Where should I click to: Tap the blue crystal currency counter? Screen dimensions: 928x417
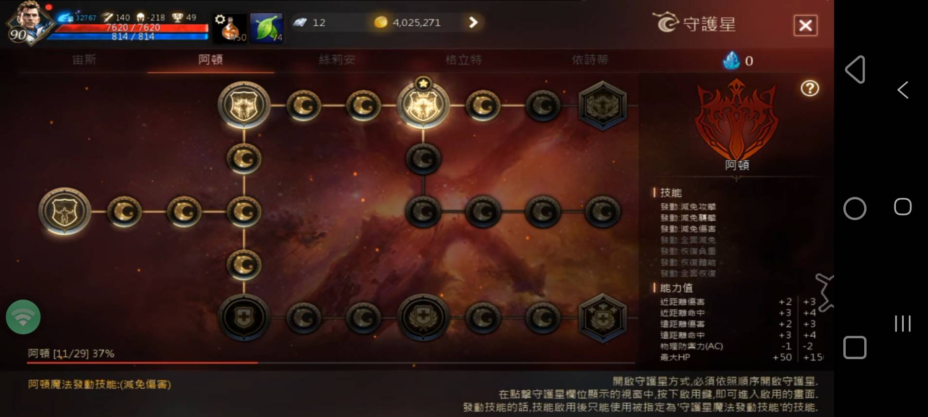(738, 61)
